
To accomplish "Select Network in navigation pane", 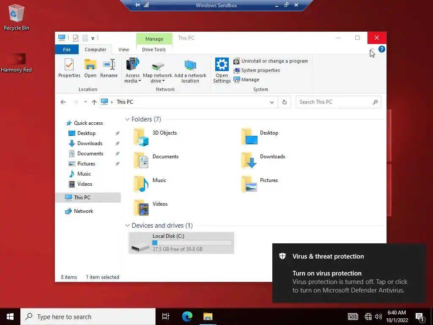I will 79,211.
